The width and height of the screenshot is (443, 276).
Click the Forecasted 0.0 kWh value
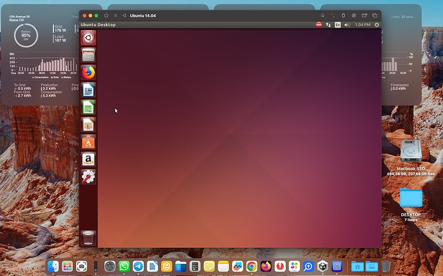coord(399,88)
